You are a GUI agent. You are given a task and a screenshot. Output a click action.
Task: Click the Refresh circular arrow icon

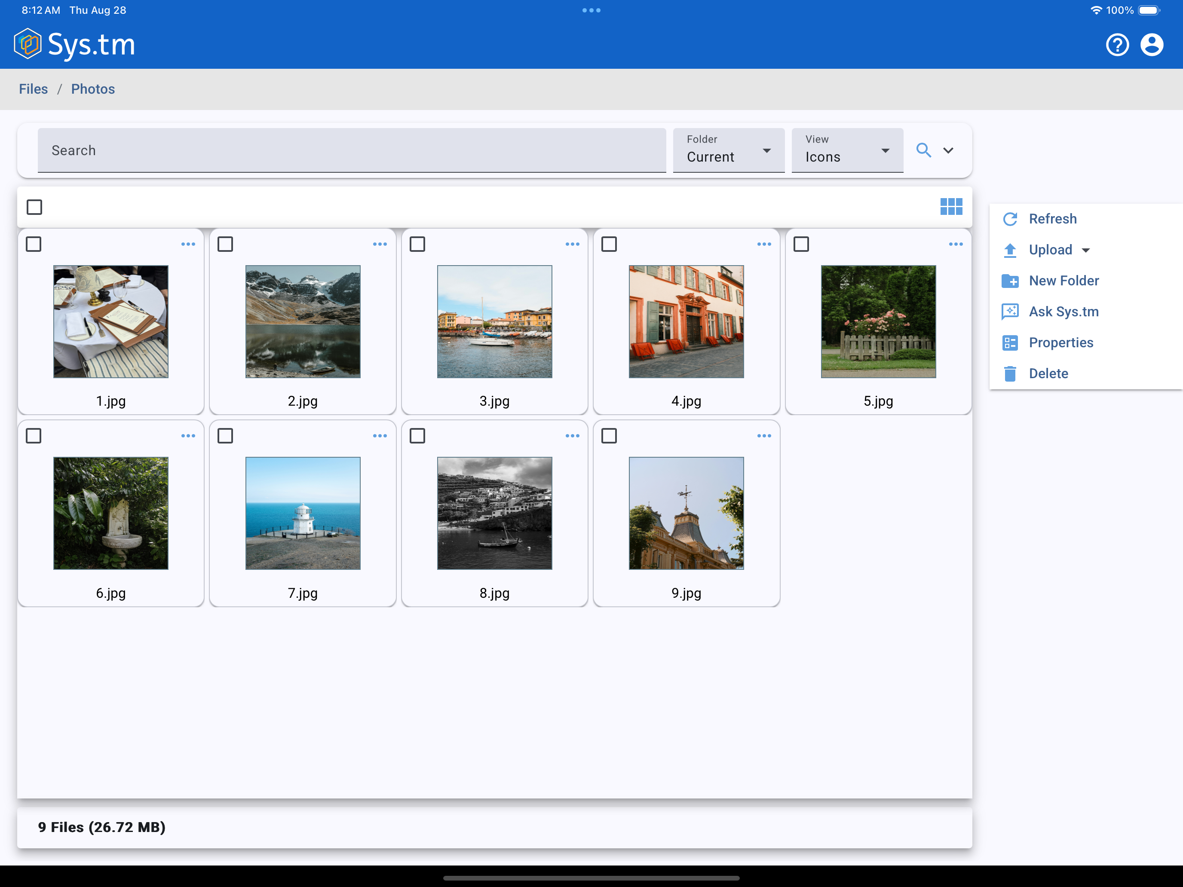(x=1010, y=219)
